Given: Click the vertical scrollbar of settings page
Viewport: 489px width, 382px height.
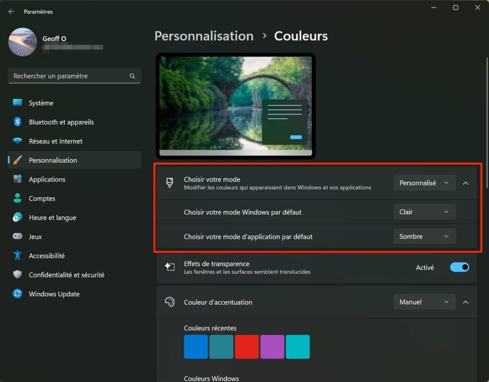Looking at the screenshot, I should click(487, 122).
